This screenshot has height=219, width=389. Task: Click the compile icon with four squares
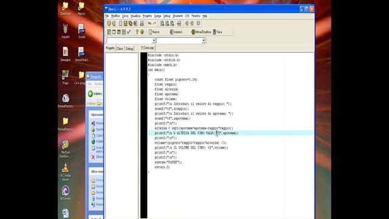pos(109,32)
